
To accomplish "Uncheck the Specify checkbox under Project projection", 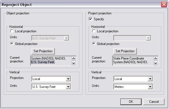I will 90,19.
